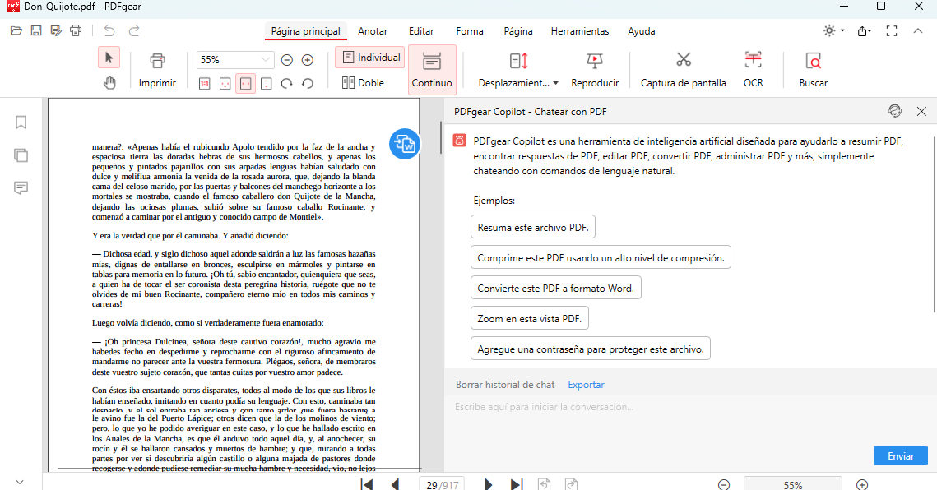Click the small printer icon in quick-access bar
Viewport: 937px width, 490px height.
tap(76, 30)
